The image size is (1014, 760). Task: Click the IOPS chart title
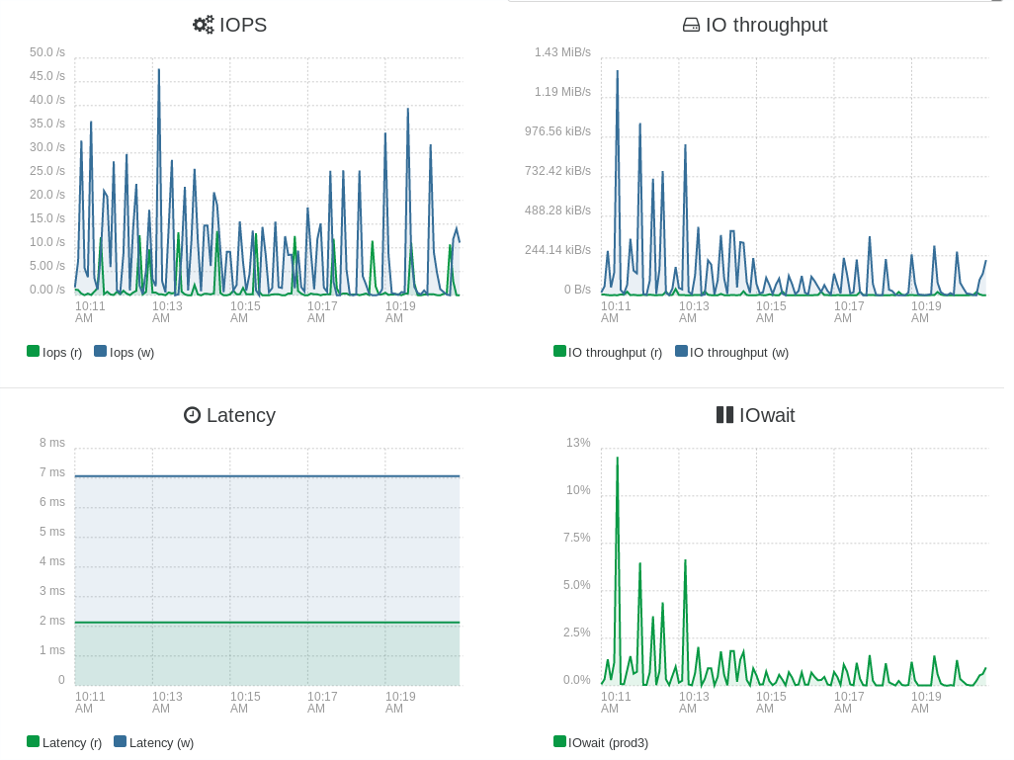[243, 26]
